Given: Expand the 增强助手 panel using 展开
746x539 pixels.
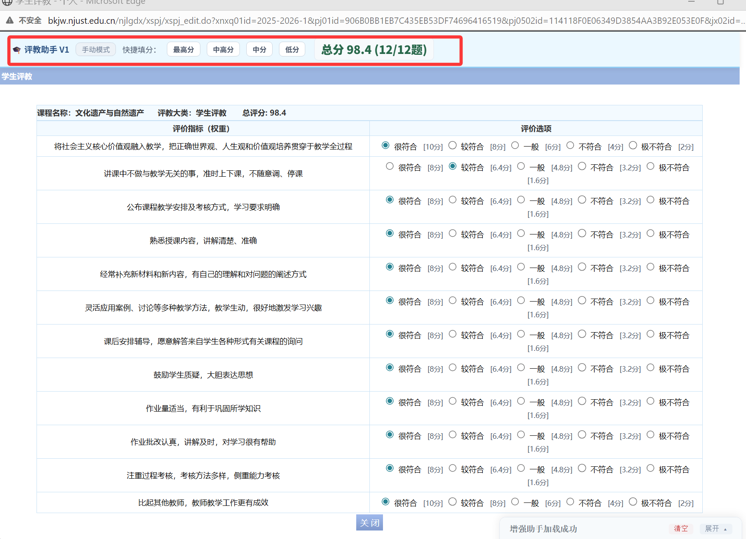Looking at the screenshot, I should tap(715, 528).
